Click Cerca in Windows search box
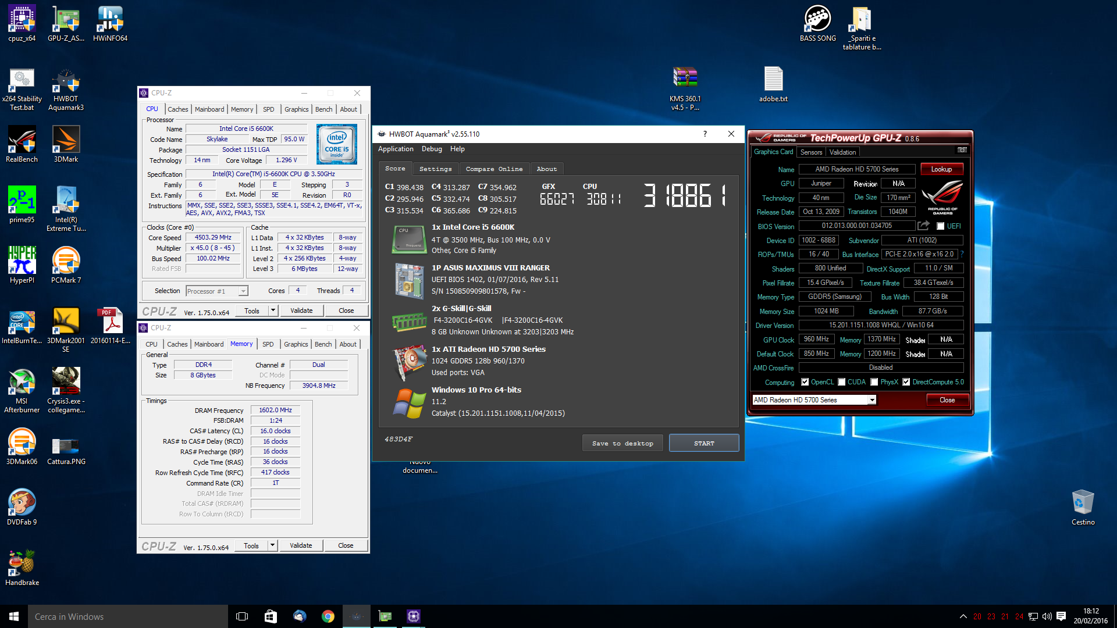The image size is (1117, 628). (x=128, y=616)
